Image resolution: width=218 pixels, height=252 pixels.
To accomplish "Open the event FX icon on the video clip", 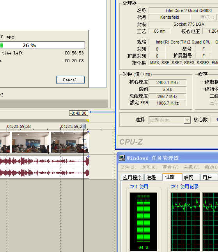I will tap(85, 147).
